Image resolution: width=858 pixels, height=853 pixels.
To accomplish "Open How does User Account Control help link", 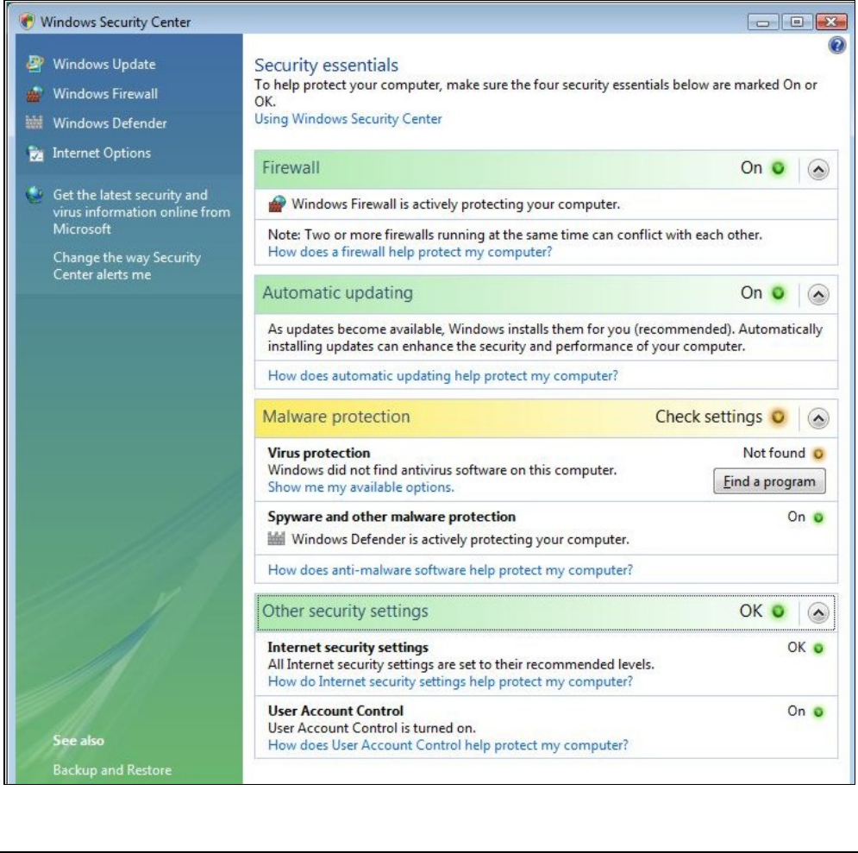I will 448,745.
